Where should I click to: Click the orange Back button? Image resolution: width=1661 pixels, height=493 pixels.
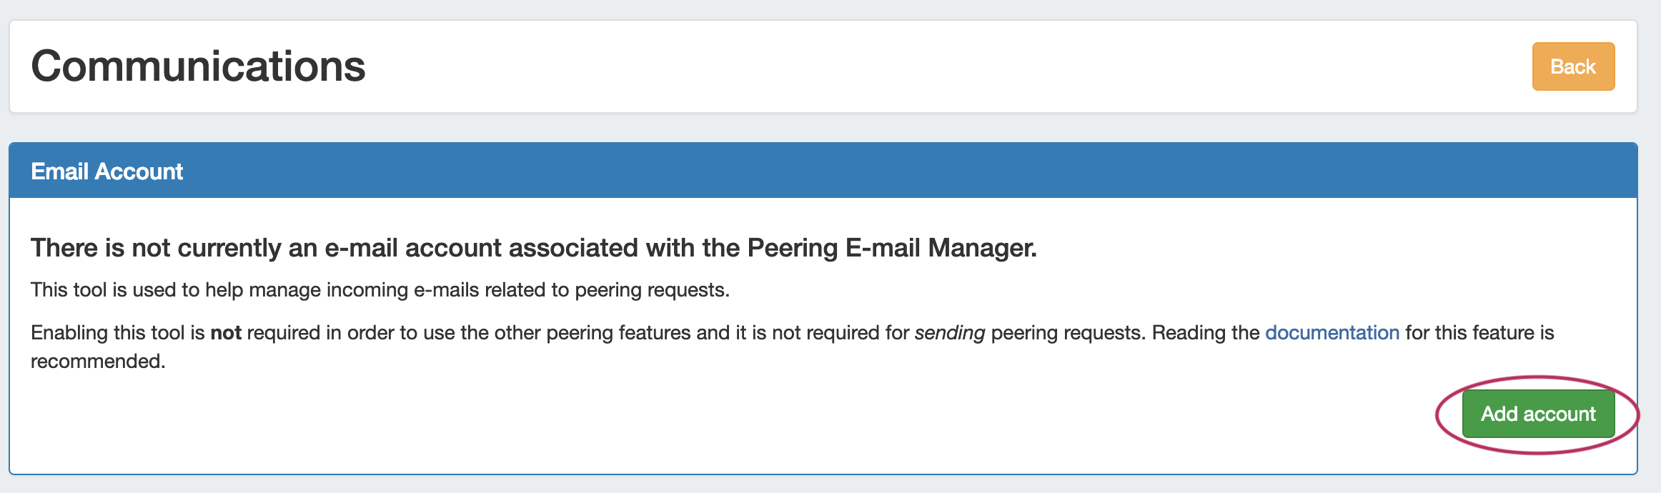1572,66
